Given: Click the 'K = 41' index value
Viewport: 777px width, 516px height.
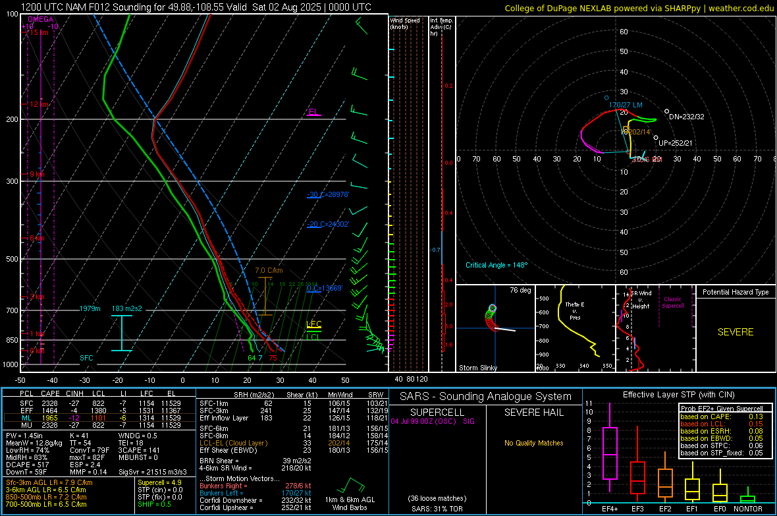Looking at the screenshot, I should (x=79, y=436).
